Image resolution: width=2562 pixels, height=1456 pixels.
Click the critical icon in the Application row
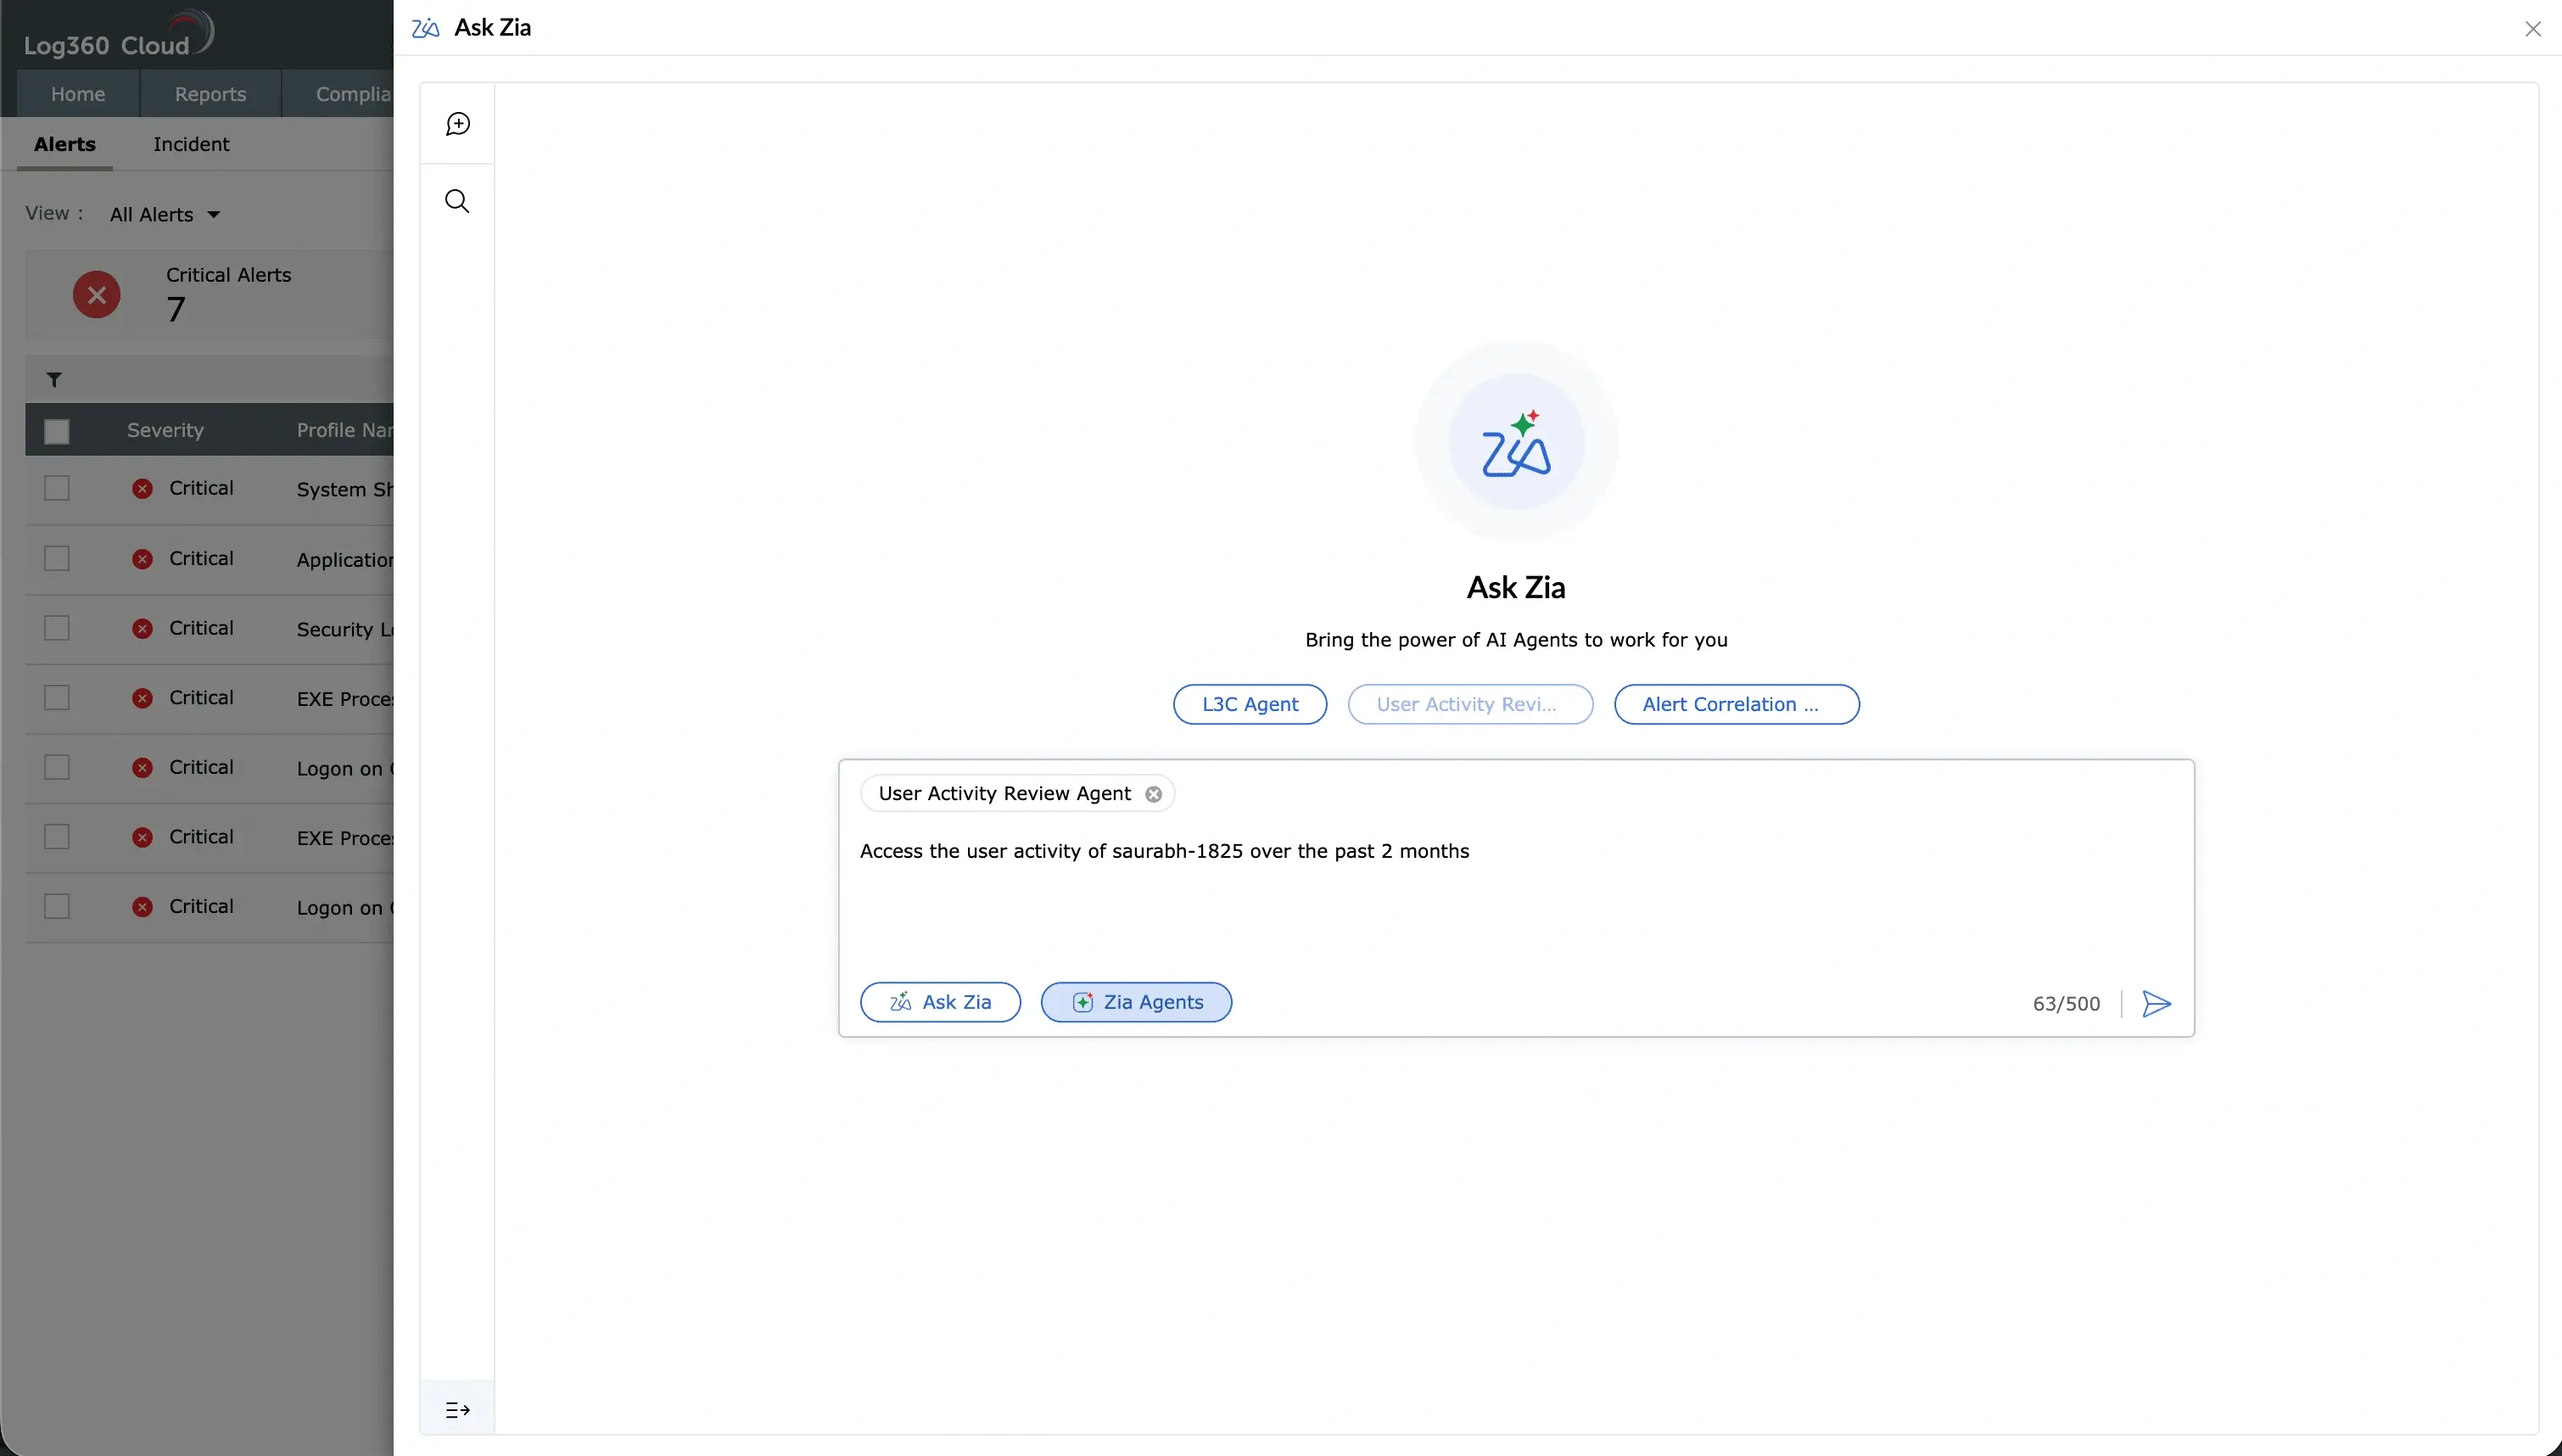pyautogui.click(x=143, y=559)
